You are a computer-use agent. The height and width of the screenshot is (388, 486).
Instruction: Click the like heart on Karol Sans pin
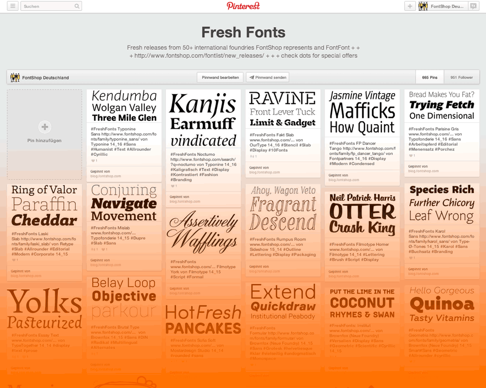[412, 258]
